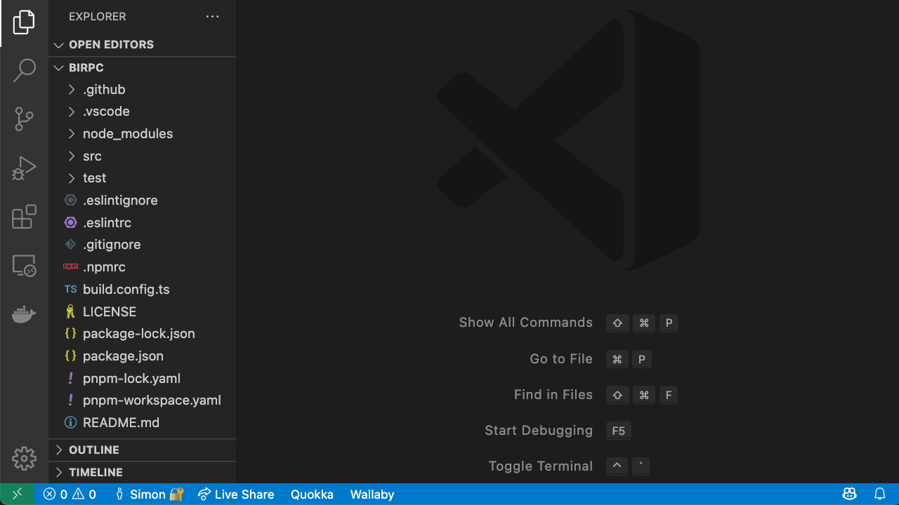This screenshot has height=505, width=899.
Task: Select the LICENSE file name
Action: [110, 311]
